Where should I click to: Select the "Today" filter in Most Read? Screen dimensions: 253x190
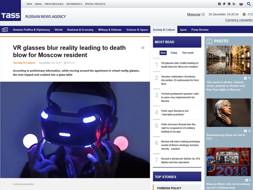173,53
